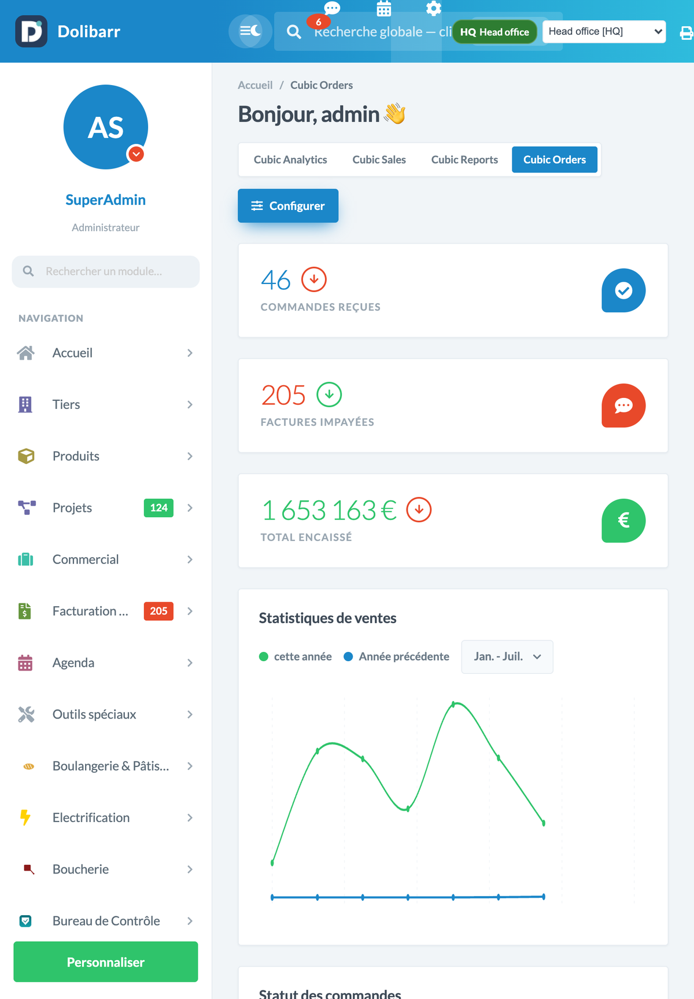
Task: Click the Configurer button
Action: click(x=288, y=206)
